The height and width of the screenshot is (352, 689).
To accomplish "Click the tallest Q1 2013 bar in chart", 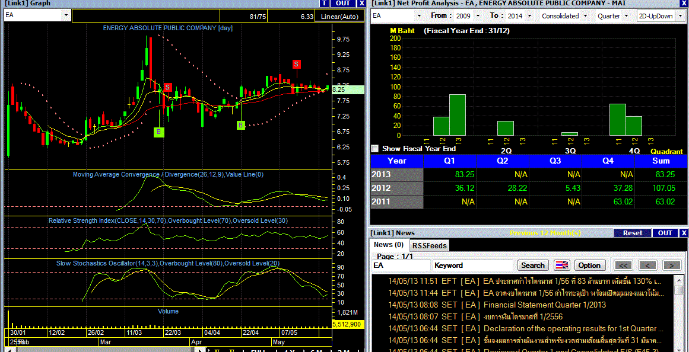I will point(458,115).
